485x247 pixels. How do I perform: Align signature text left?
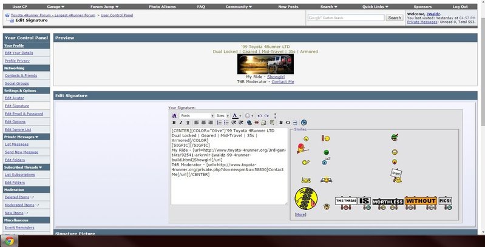[197, 123]
